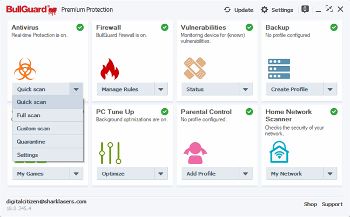350x217 pixels.
Task: Click the Settings label in the header
Action: pos(282,10)
